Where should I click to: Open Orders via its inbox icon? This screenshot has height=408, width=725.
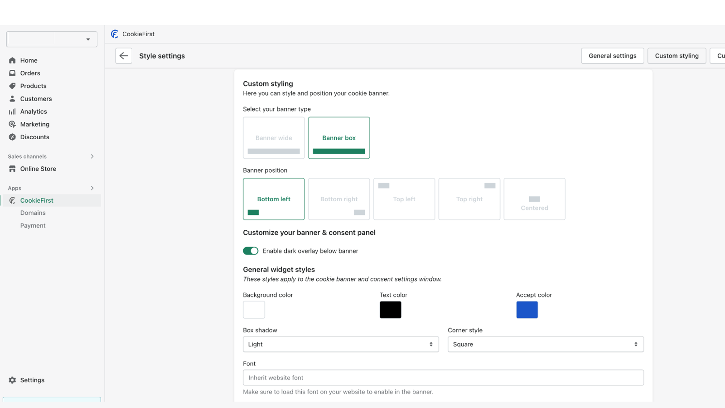click(12, 73)
